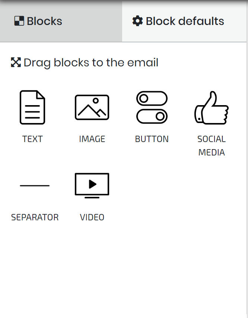Click the SOCIAL MEDIA label
The width and height of the screenshot is (248, 318).
coord(212,146)
